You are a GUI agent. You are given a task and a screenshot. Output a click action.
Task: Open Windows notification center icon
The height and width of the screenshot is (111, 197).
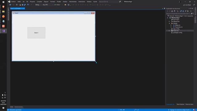pyautogui.click(x=3, y=108)
